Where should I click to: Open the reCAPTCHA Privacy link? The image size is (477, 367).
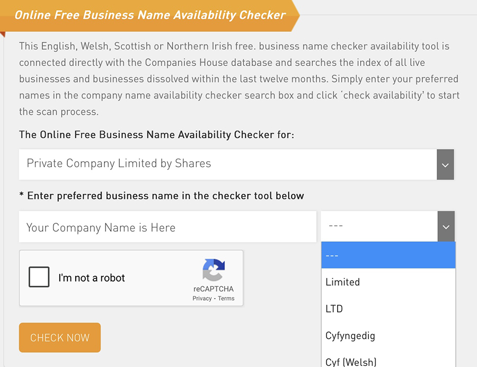click(202, 298)
